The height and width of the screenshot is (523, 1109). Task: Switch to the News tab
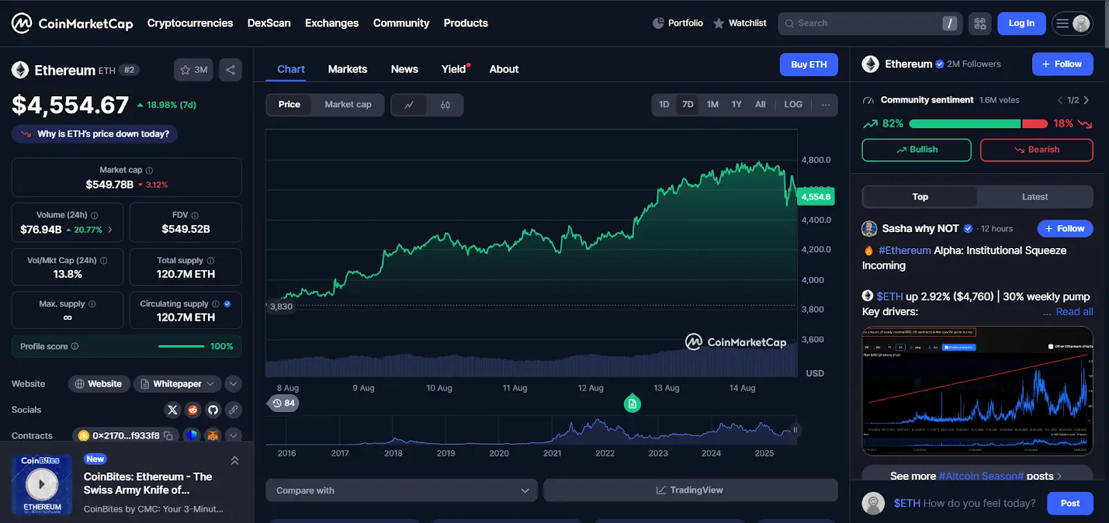click(x=404, y=69)
